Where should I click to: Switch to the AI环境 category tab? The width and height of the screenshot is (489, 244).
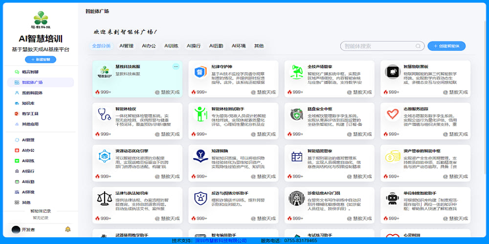click(x=239, y=46)
